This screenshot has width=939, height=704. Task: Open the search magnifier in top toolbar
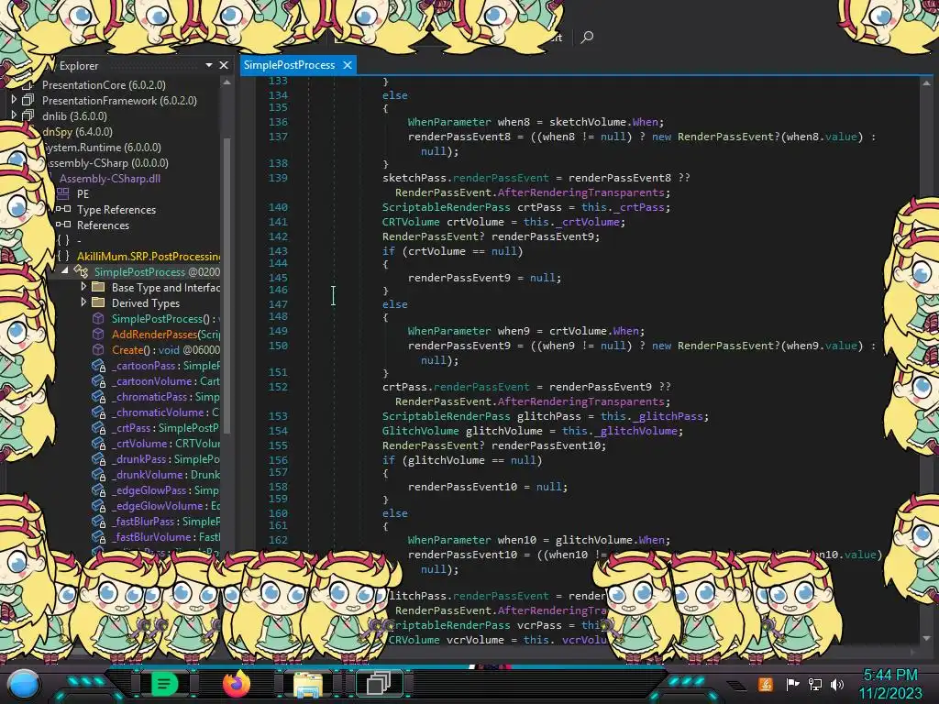[x=587, y=37]
